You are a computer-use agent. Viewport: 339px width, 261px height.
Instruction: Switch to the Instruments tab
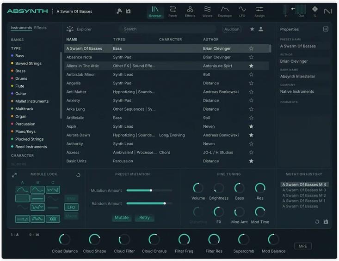tap(21, 28)
